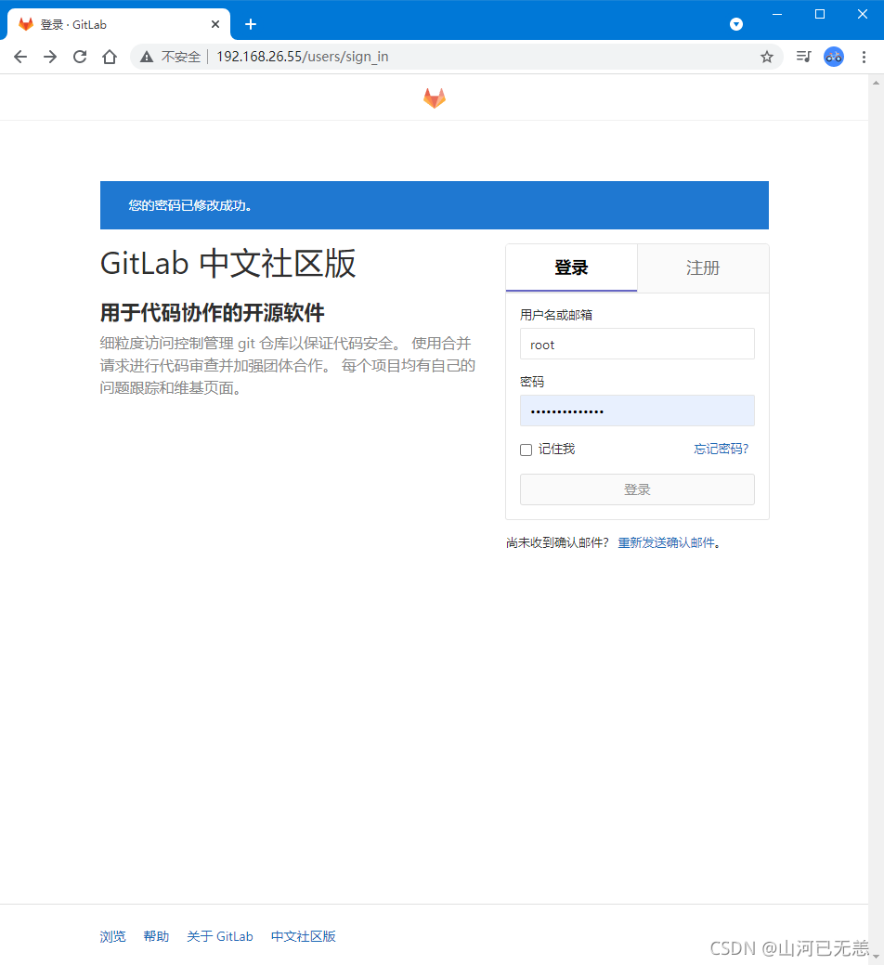Maximize the browser window
This screenshot has height=965, width=884.
(x=819, y=14)
